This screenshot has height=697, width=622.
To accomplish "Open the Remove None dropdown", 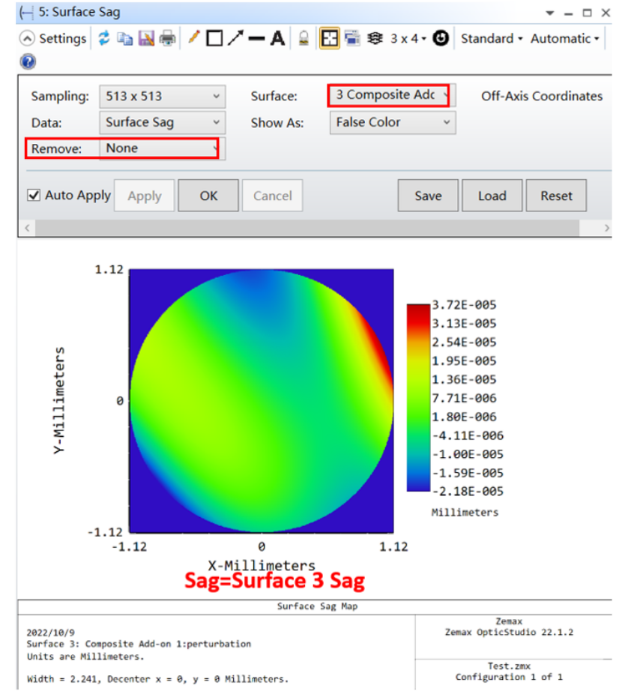I will 163,148.
